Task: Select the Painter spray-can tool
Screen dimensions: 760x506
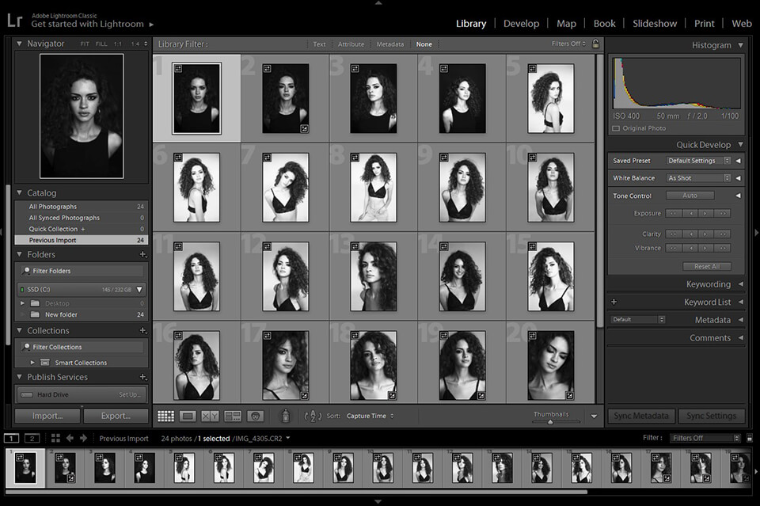Action: (285, 415)
